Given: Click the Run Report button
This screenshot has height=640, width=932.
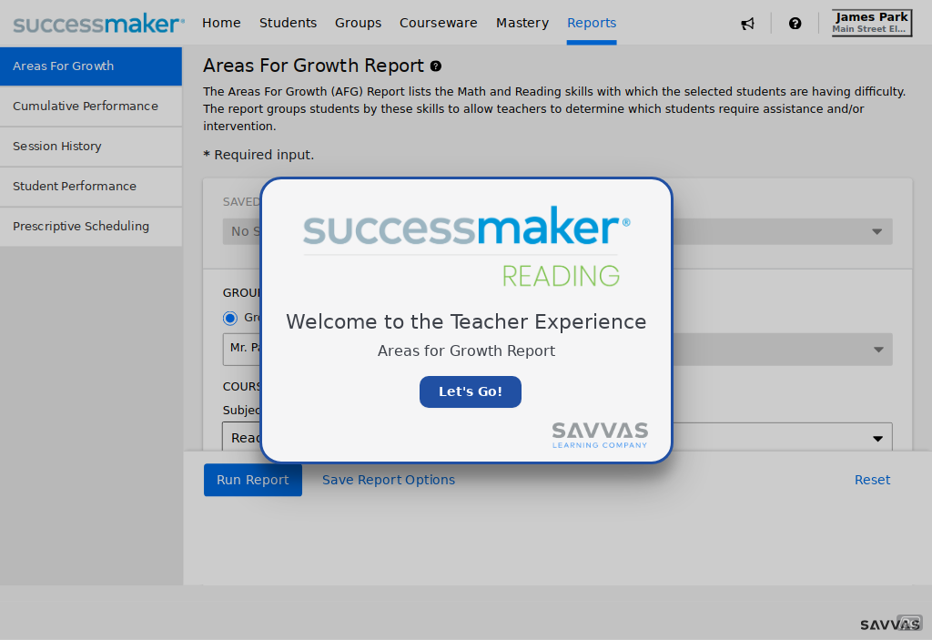Looking at the screenshot, I should pyautogui.click(x=253, y=480).
